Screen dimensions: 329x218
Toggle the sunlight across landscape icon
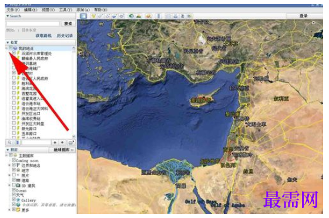(139, 16)
